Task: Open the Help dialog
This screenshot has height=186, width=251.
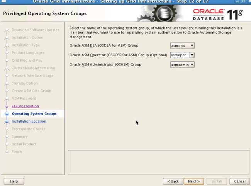Action: pyautogui.click(x=14, y=181)
